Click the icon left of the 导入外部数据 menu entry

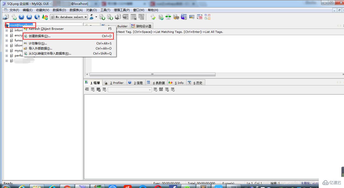click(x=26, y=49)
